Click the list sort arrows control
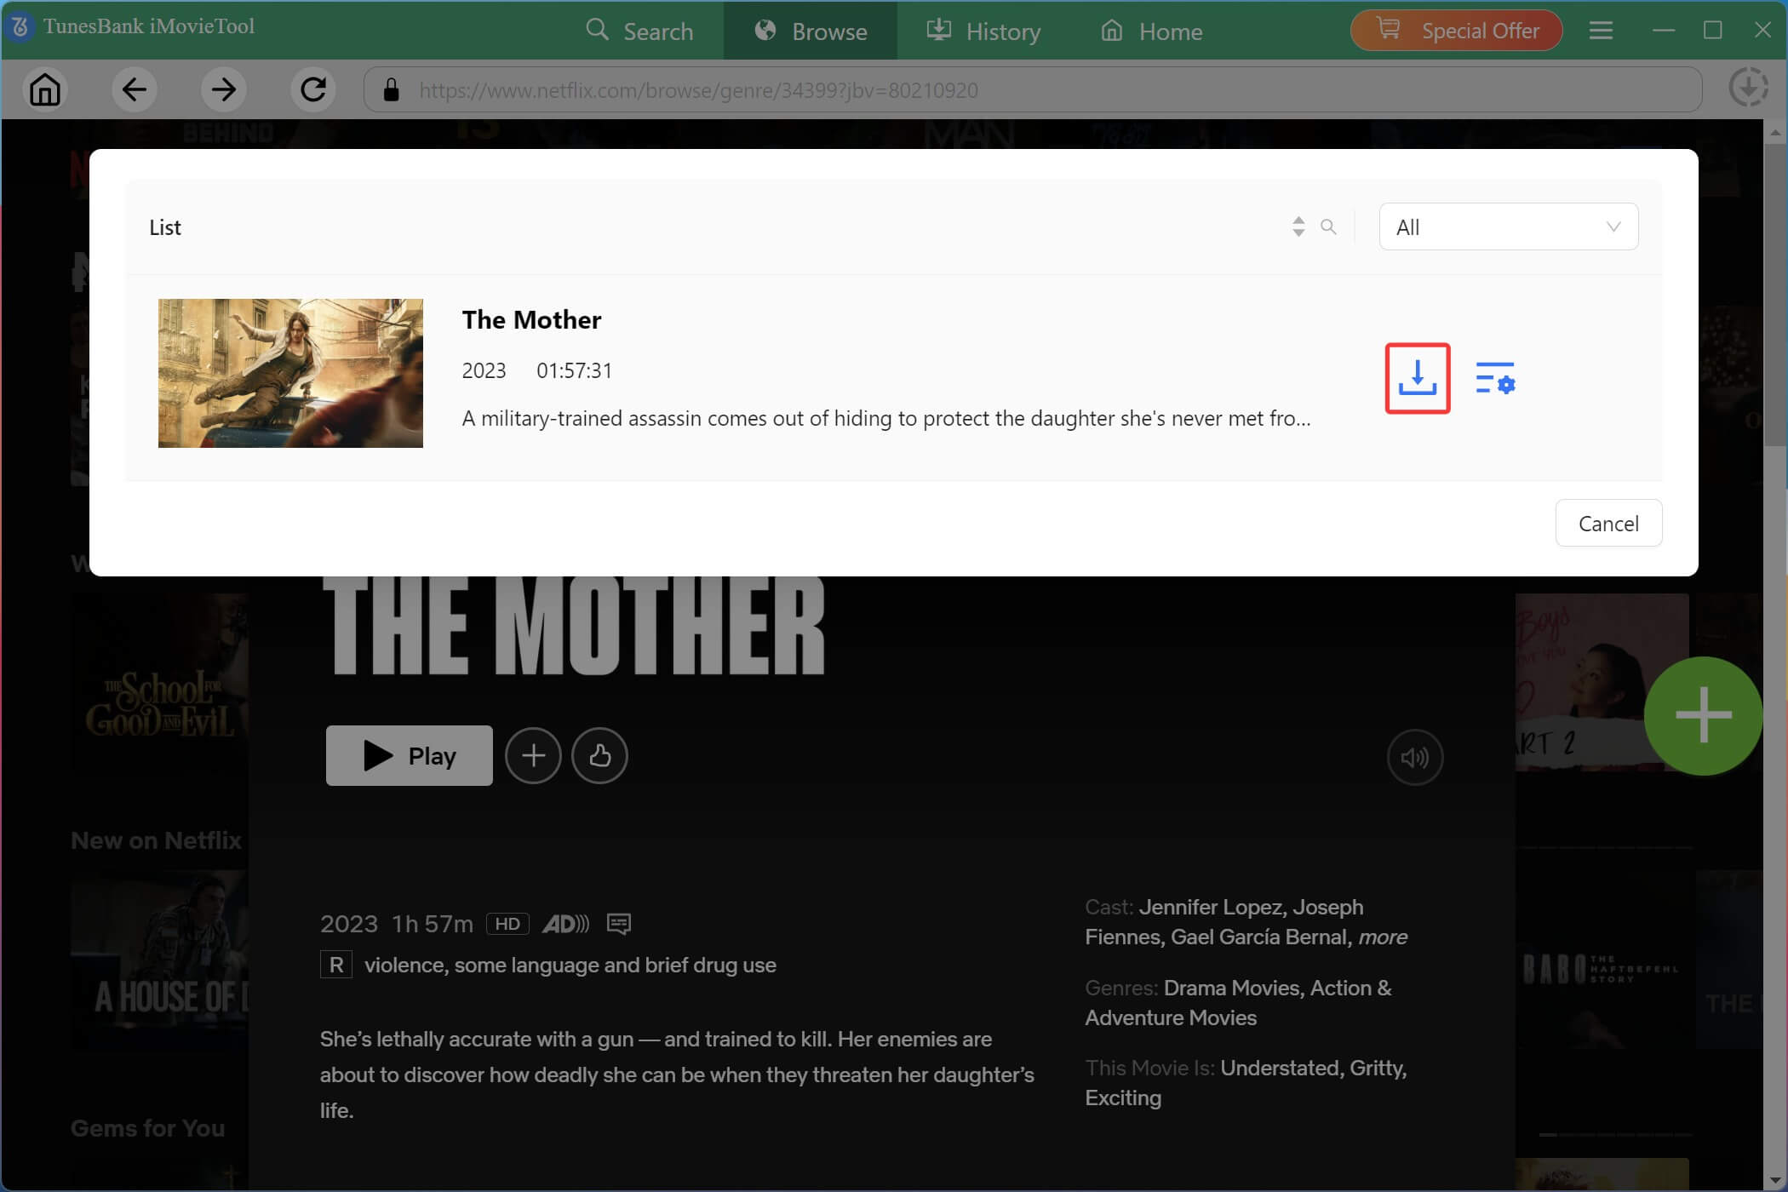Image resolution: width=1788 pixels, height=1192 pixels. click(1298, 226)
